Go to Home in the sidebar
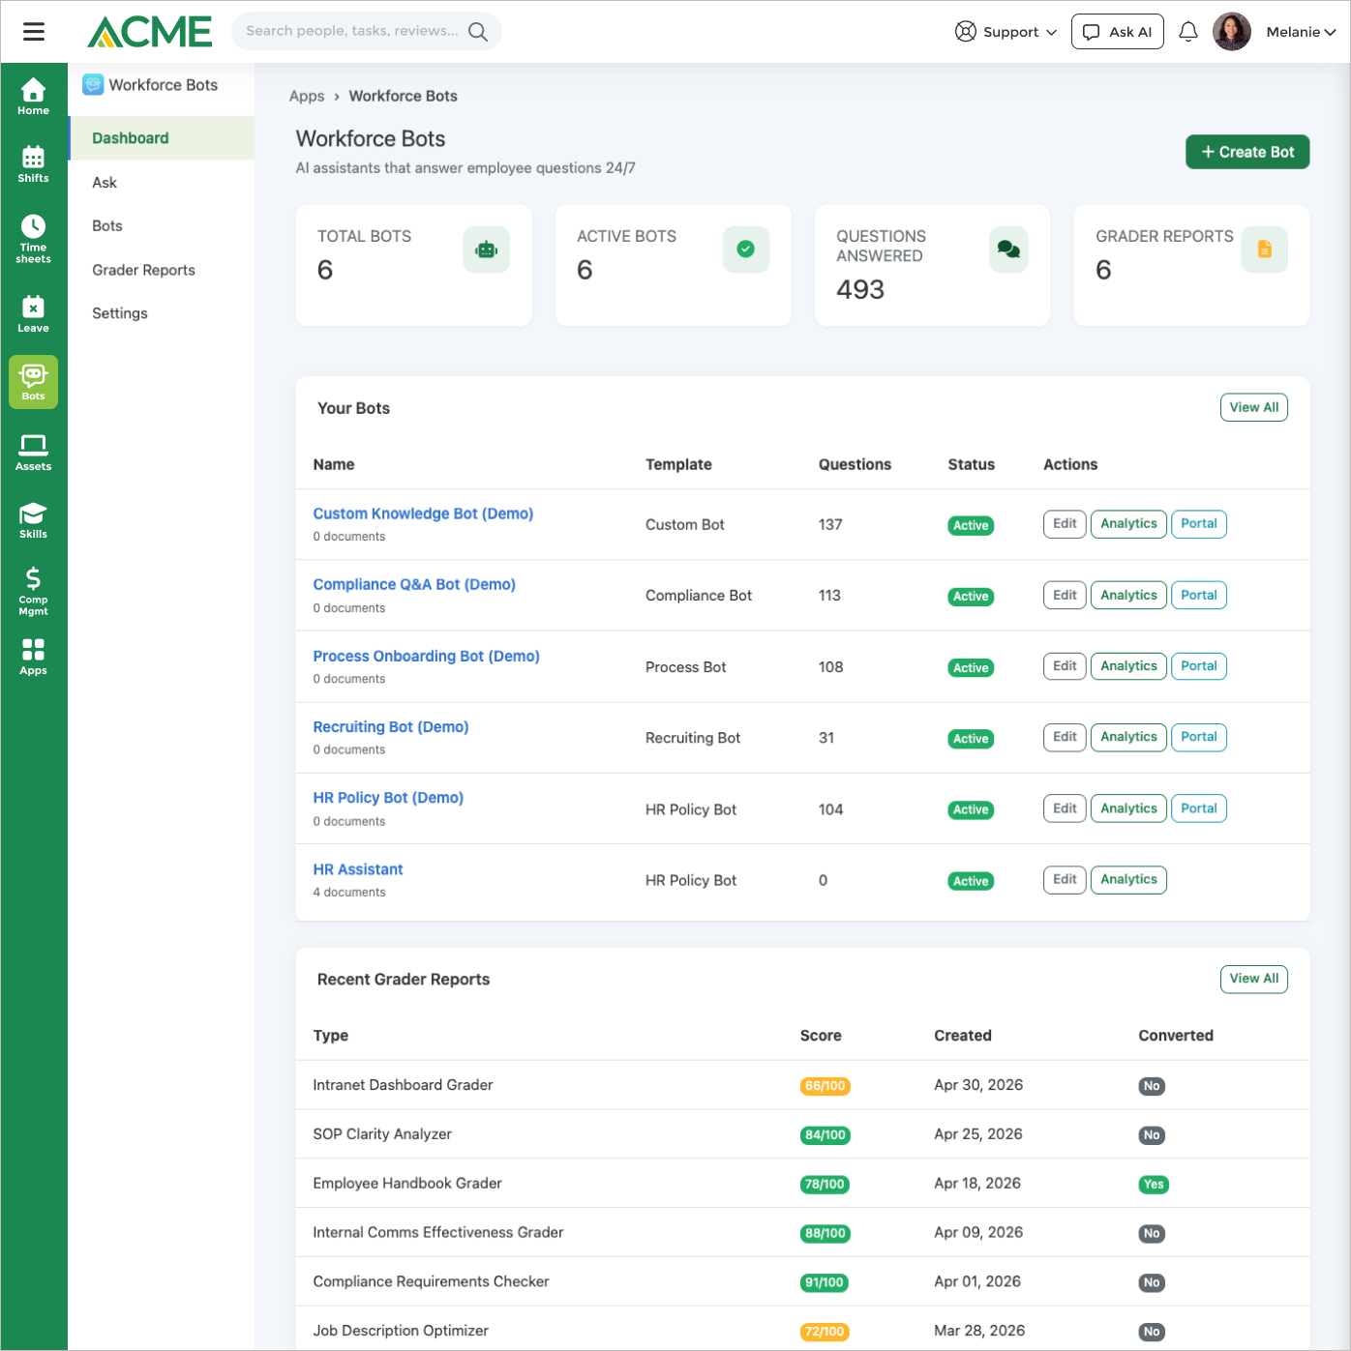Viewport: 1351px width, 1351px height. 33,97
